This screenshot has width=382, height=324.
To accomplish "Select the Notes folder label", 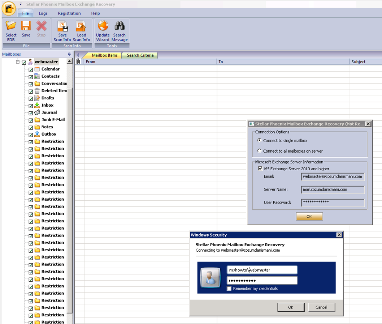I will tap(47, 127).
